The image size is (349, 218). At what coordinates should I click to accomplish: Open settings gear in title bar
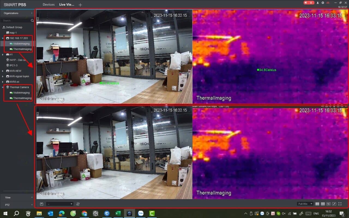click(x=323, y=2)
